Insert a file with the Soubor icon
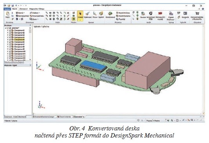Viewport: 209px width, 143px height. click(143, 15)
